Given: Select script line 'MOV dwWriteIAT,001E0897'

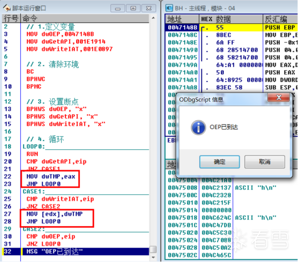Looking at the screenshot, I should pos(70,49).
